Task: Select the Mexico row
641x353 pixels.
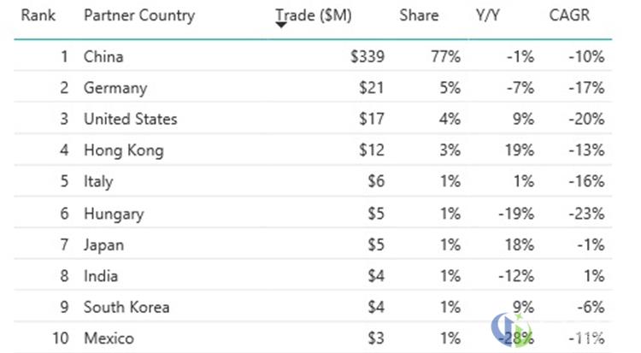Action: point(313,338)
